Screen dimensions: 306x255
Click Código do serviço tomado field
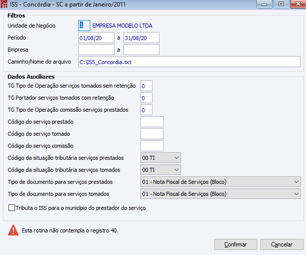pyautogui.click(x=152, y=134)
